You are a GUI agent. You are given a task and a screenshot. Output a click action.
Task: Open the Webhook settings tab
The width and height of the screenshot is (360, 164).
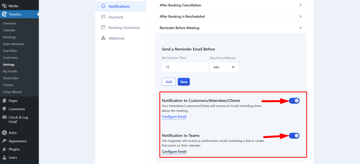pos(120,38)
